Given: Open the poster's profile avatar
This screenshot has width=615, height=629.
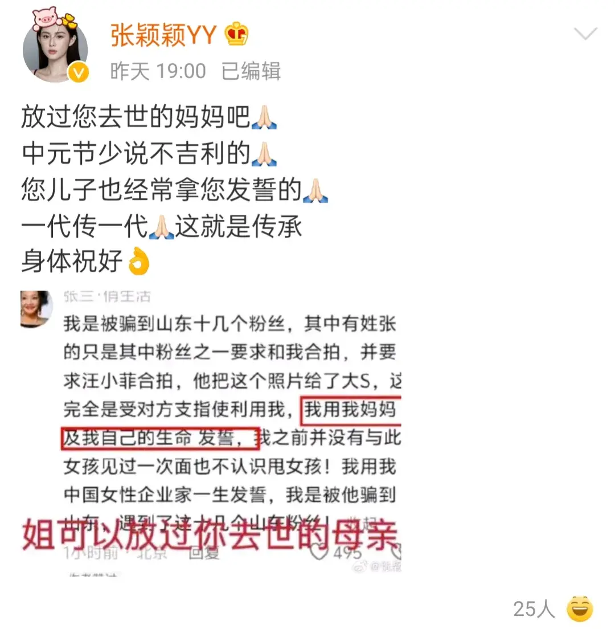Looking at the screenshot, I should tap(55, 50).
